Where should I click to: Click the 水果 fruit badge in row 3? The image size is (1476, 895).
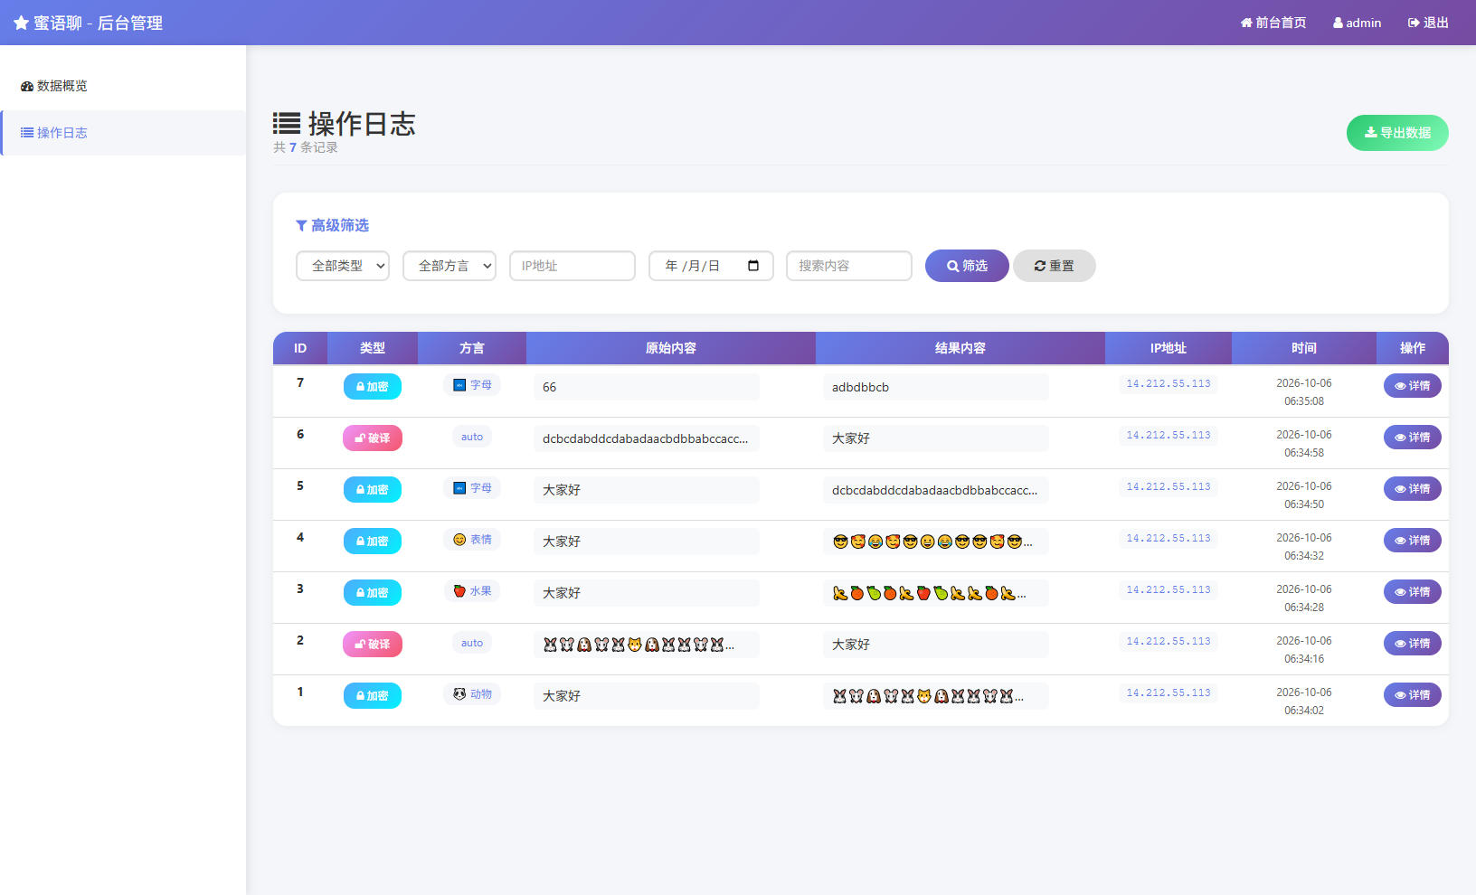[472, 591]
